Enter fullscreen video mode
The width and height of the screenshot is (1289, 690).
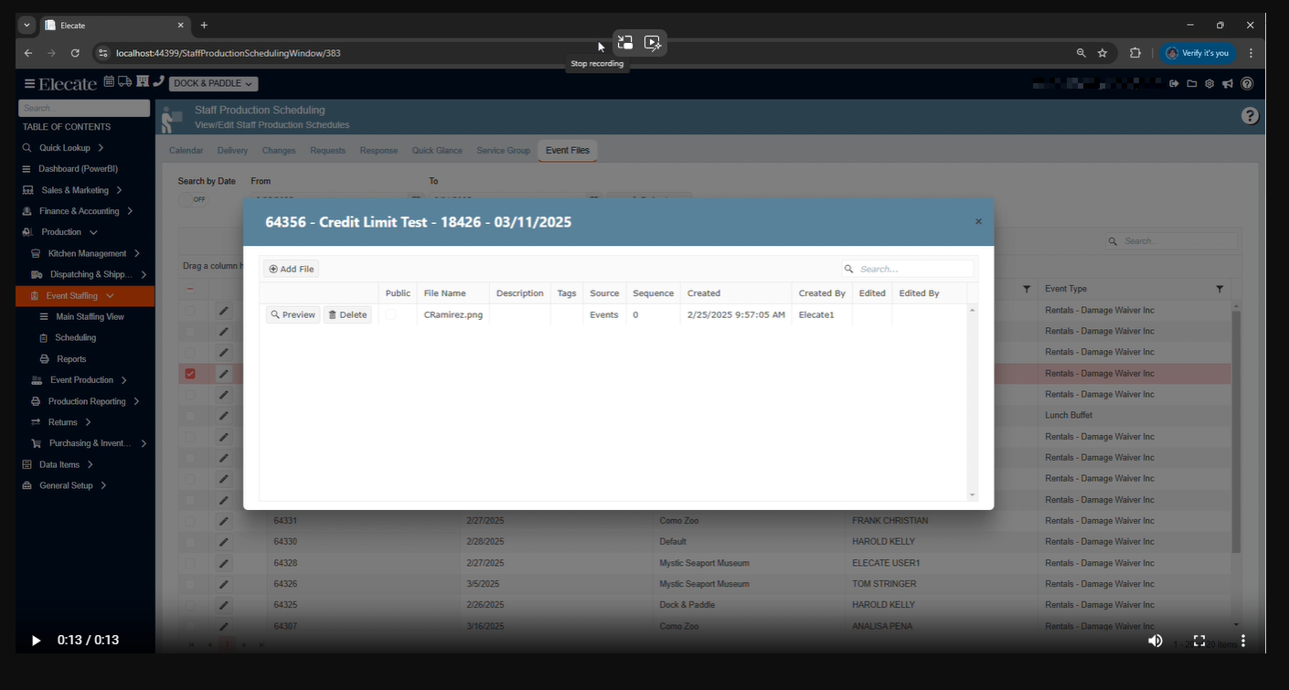(1199, 641)
